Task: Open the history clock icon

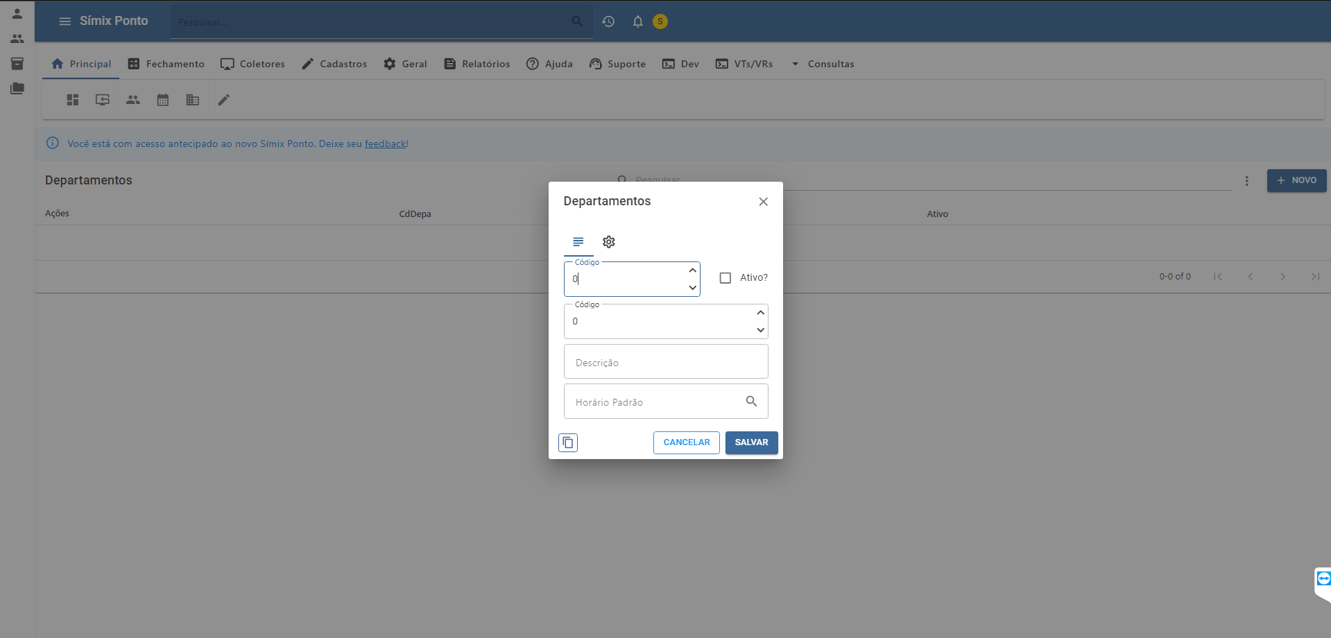Action: click(x=608, y=21)
